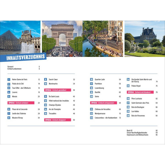Open the Special Einfach shoppen! banner
Image resolution: width=165 pixels, height=165 pixels.
[57, 120]
